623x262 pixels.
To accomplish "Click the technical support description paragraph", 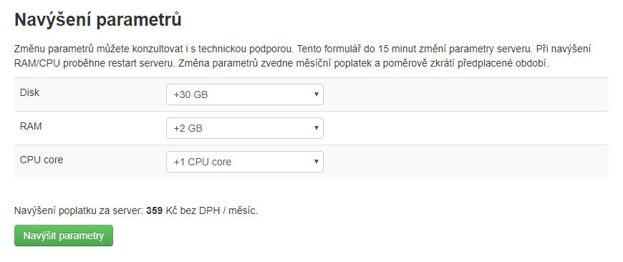I will pyautogui.click(x=302, y=56).
